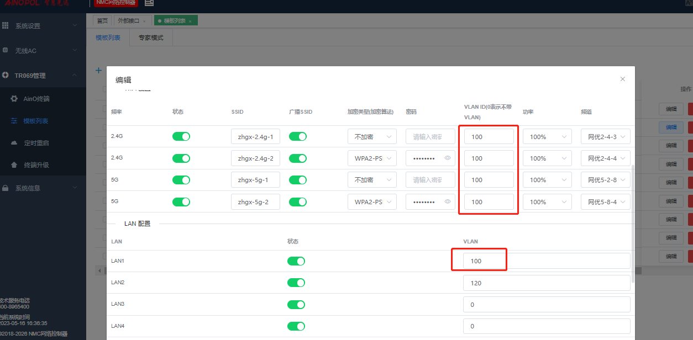
Task: Switch to the 专家模式 tab
Action: click(x=151, y=38)
